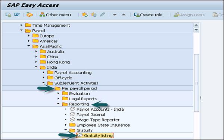Collapse the Payroll folder node

(21, 30)
